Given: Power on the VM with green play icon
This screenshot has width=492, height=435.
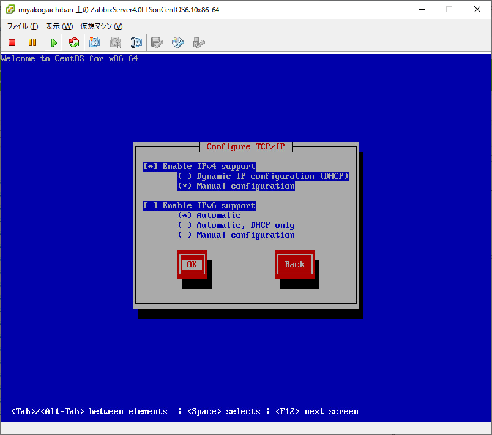Looking at the screenshot, I should [54, 42].
